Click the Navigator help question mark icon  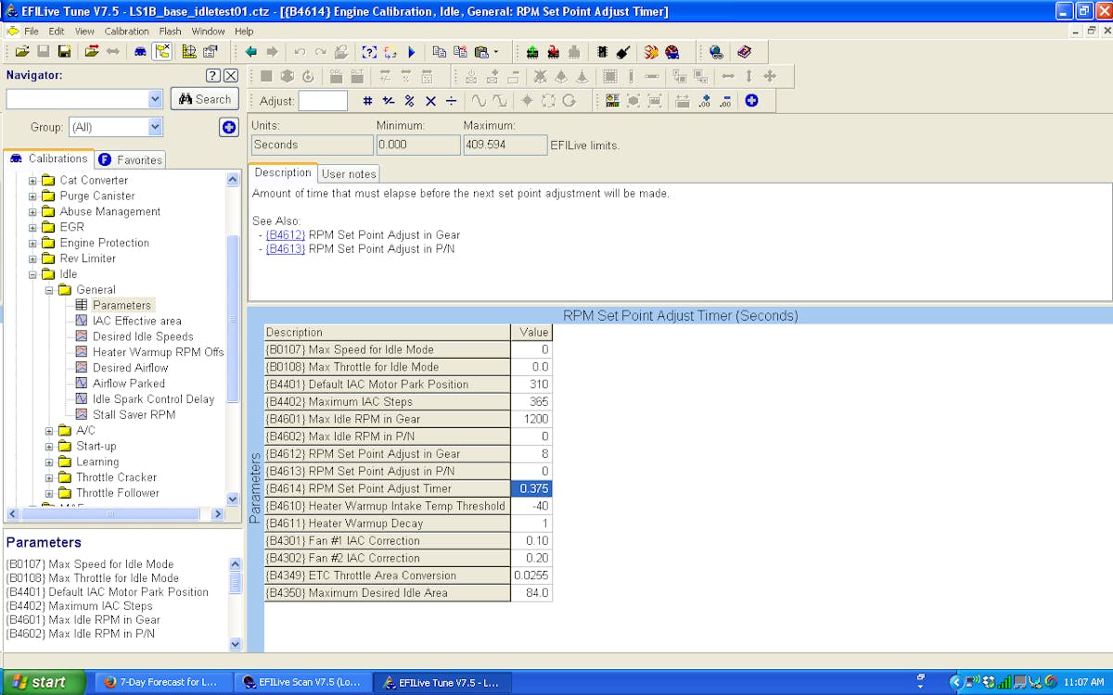click(212, 76)
